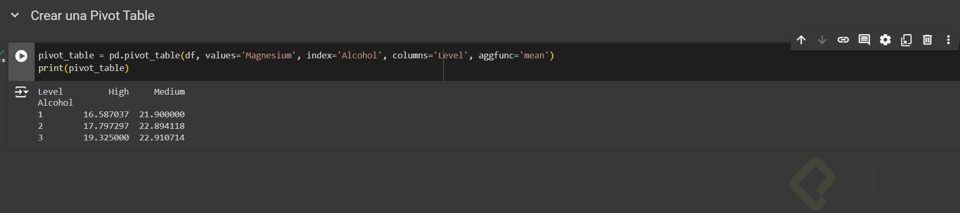Image resolution: width=960 pixels, height=213 pixels.
Task: Copy link to this cell
Action: click(x=843, y=40)
